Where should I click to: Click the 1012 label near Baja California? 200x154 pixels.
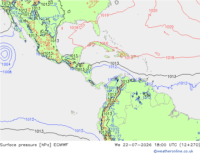[x=18, y=29]
